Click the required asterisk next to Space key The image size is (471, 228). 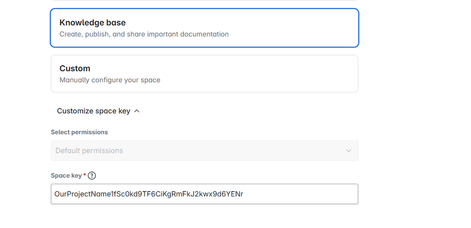(x=84, y=175)
